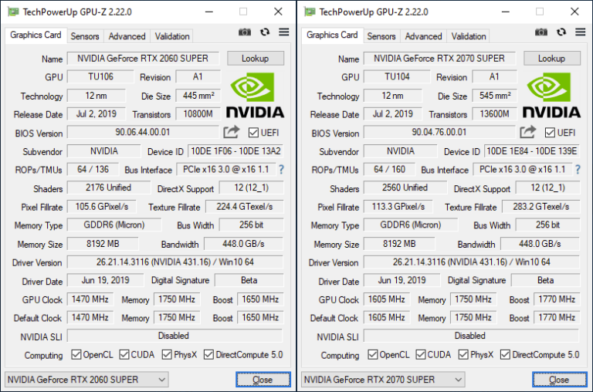Click BIOS Version field 90.04.76.00.01
The height and width of the screenshot is (392, 593).
439,132
